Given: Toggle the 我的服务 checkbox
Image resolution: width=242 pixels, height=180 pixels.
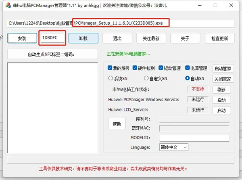Looking at the screenshot, I should (110, 68).
